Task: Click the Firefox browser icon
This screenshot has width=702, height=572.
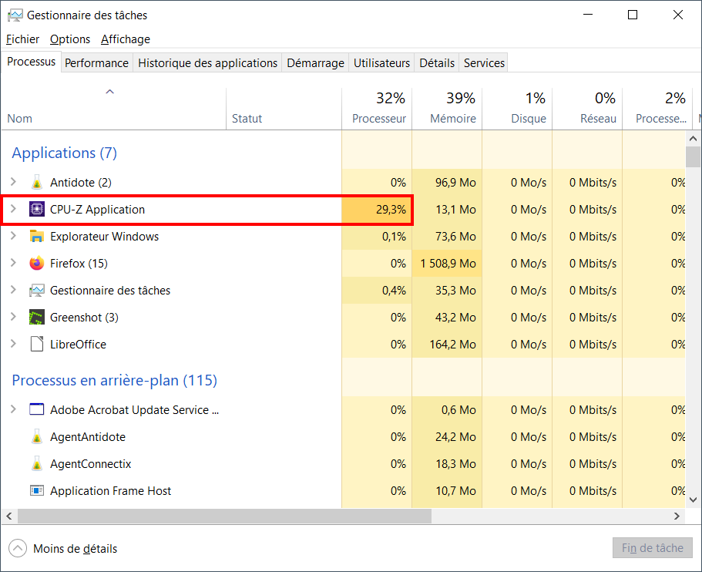Action: coord(37,263)
